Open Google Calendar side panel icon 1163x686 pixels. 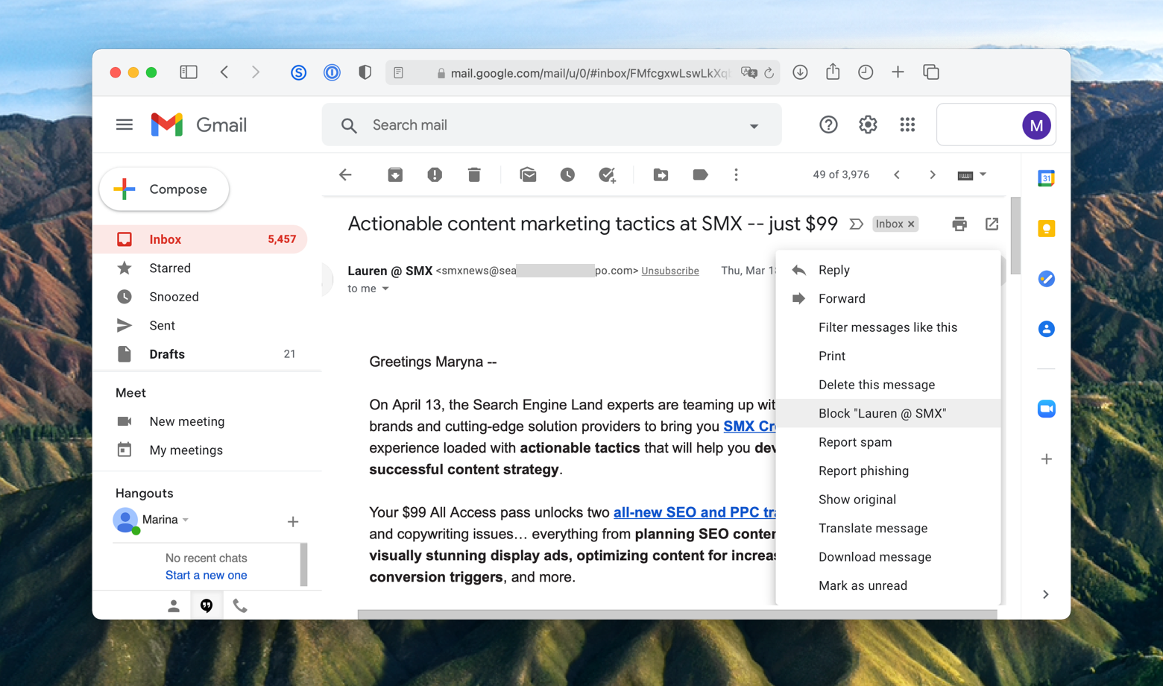click(x=1046, y=178)
